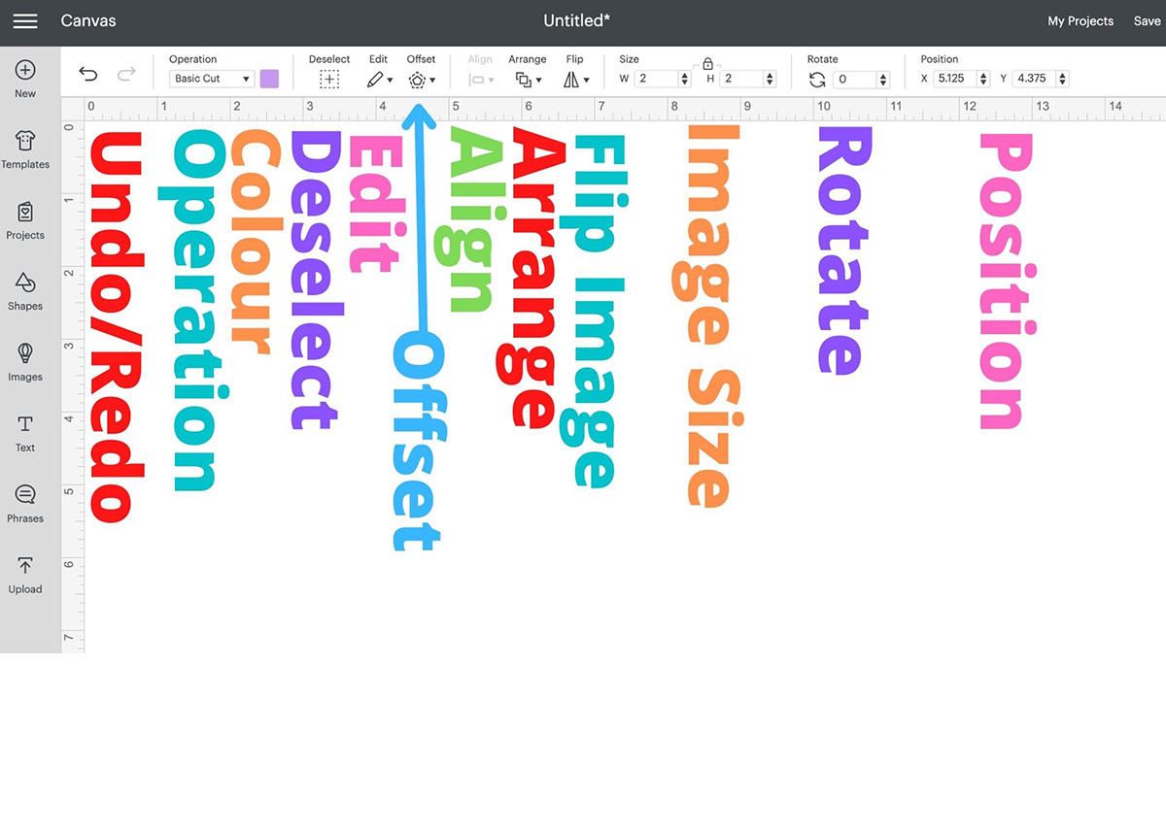Click the X position input field
Viewport: 1166px width, 832px height.
pyautogui.click(x=956, y=79)
